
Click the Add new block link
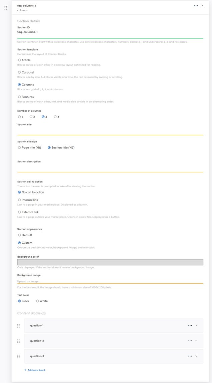[x=35, y=370]
